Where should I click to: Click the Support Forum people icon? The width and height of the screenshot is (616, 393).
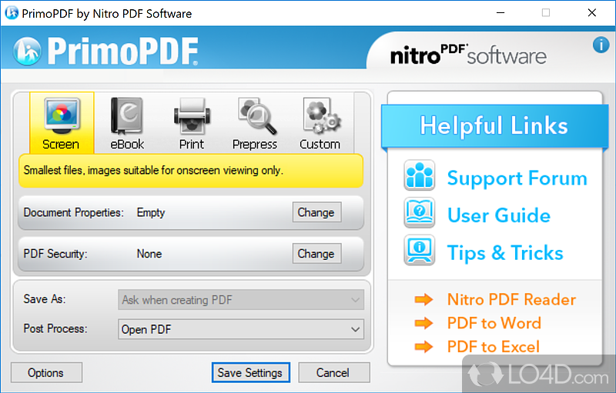(x=419, y=175)
